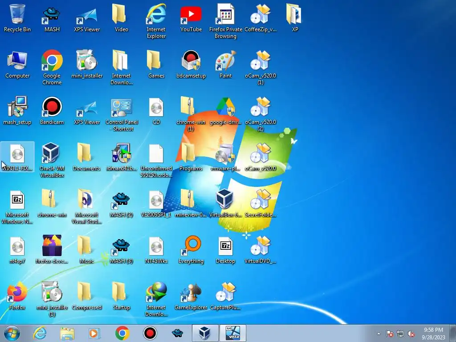
Task: Select the Oracle VM VirtualBox shortcut
Action: click(x=52, y=160)
